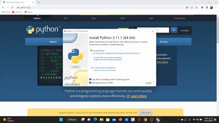Toggle Use admin privileges when installing py.exe
219x123 pixels.
90,79
